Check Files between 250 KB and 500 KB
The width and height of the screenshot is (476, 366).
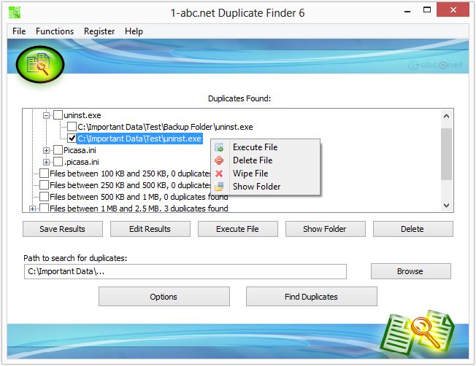[45, 185]
